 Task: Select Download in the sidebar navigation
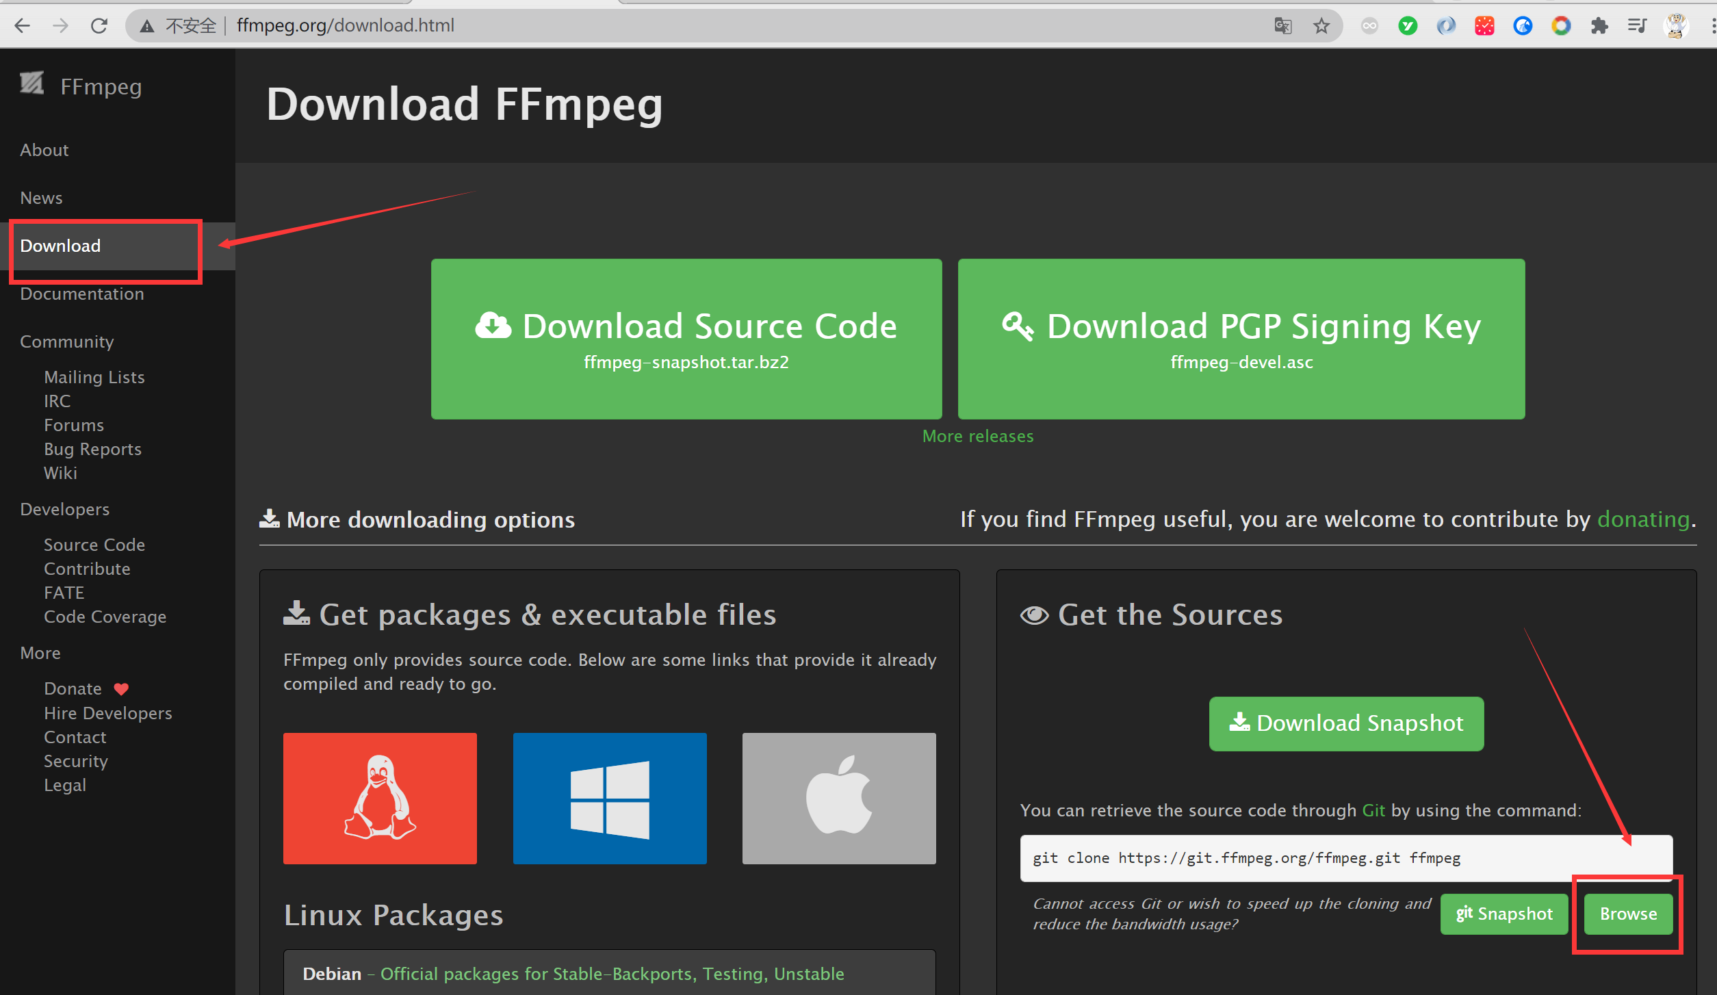click(60, 246)
